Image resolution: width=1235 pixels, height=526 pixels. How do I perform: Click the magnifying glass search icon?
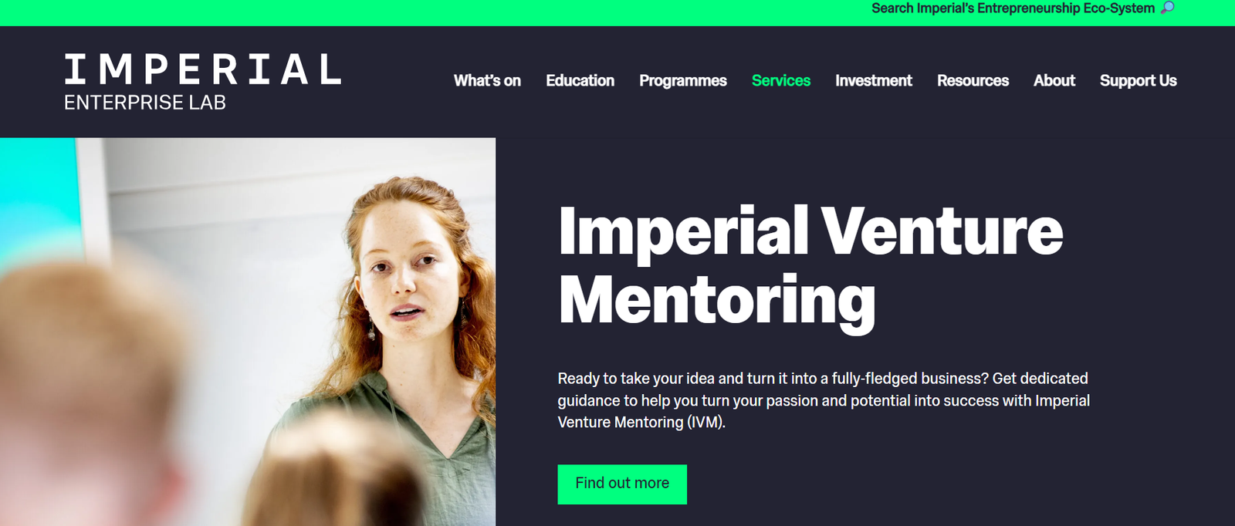[x=1168, y=8]
